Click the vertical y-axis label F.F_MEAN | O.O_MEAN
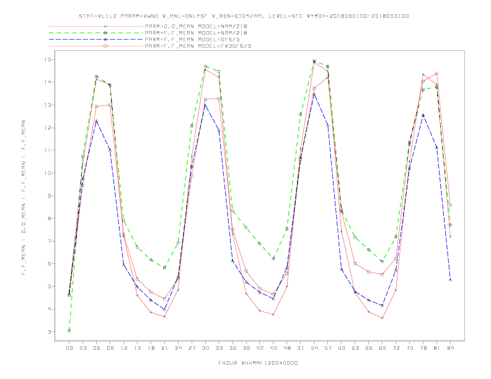 pyautogui.click(x=24, y=198)
